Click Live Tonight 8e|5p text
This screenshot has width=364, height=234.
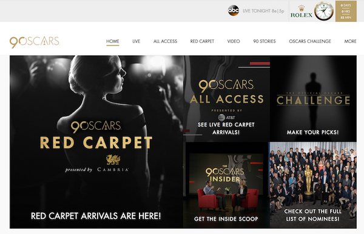[x=263, y=11]
